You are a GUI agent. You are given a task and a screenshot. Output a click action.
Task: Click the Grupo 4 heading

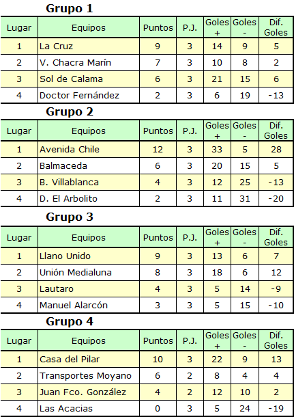click(70, 321)
